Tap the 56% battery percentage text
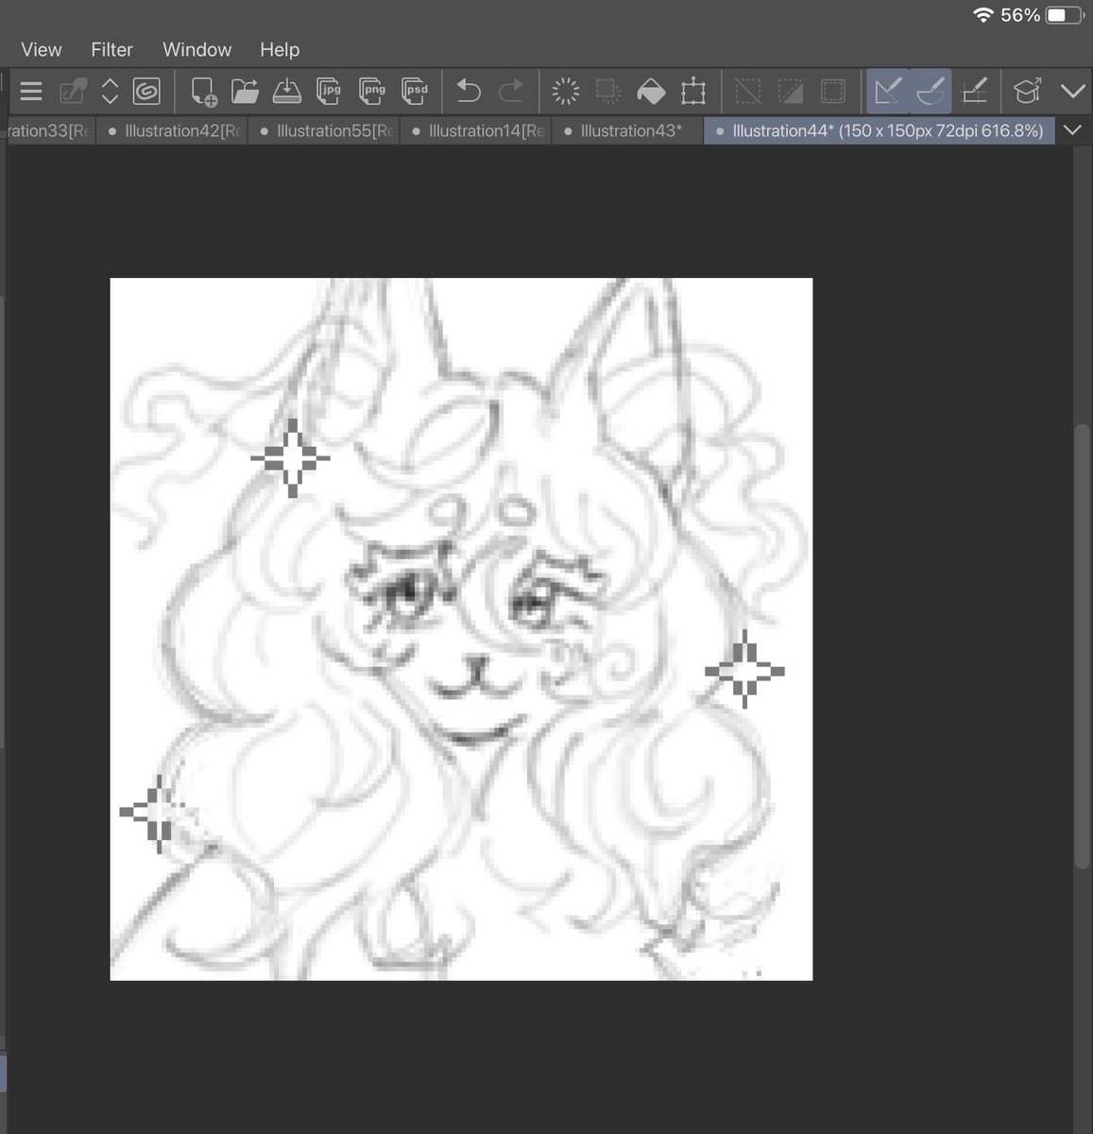1093x1134 pixels. [1020, 15]
